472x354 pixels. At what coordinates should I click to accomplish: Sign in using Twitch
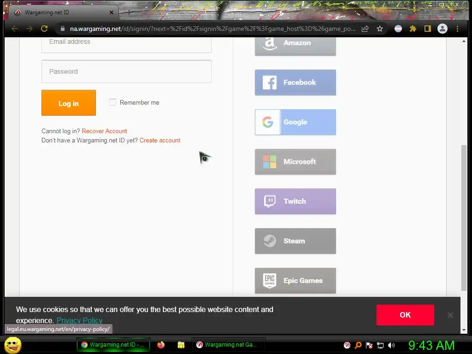pyautogui.click(x=295, y=201)
